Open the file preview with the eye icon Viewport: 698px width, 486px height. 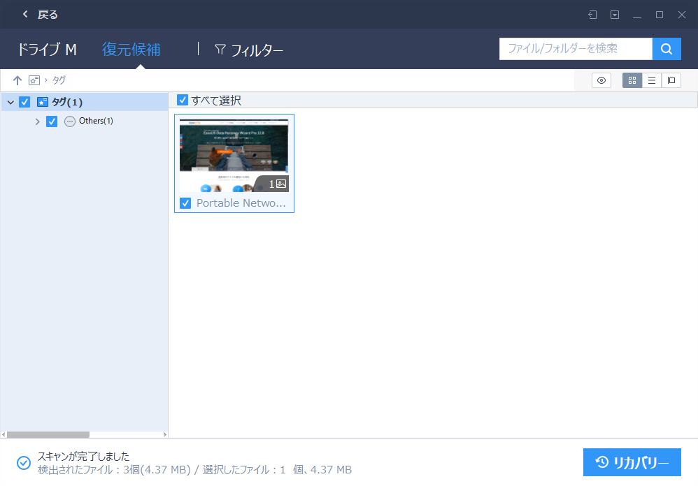601,80
